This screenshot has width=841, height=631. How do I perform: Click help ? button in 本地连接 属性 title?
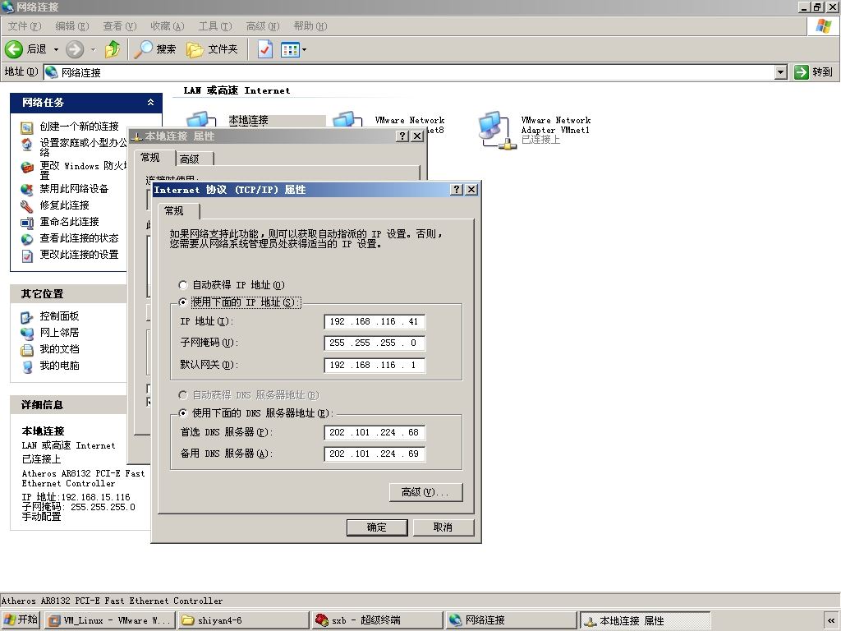pyautogui.click(x=402, y=136)
